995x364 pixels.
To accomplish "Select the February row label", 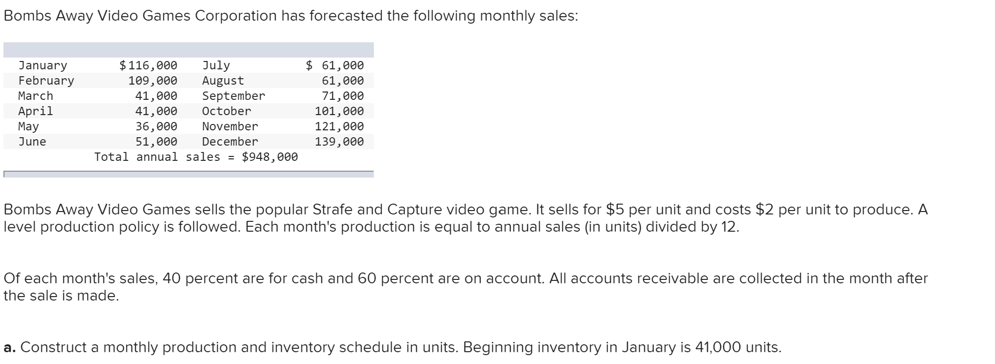I will [46, 81].
